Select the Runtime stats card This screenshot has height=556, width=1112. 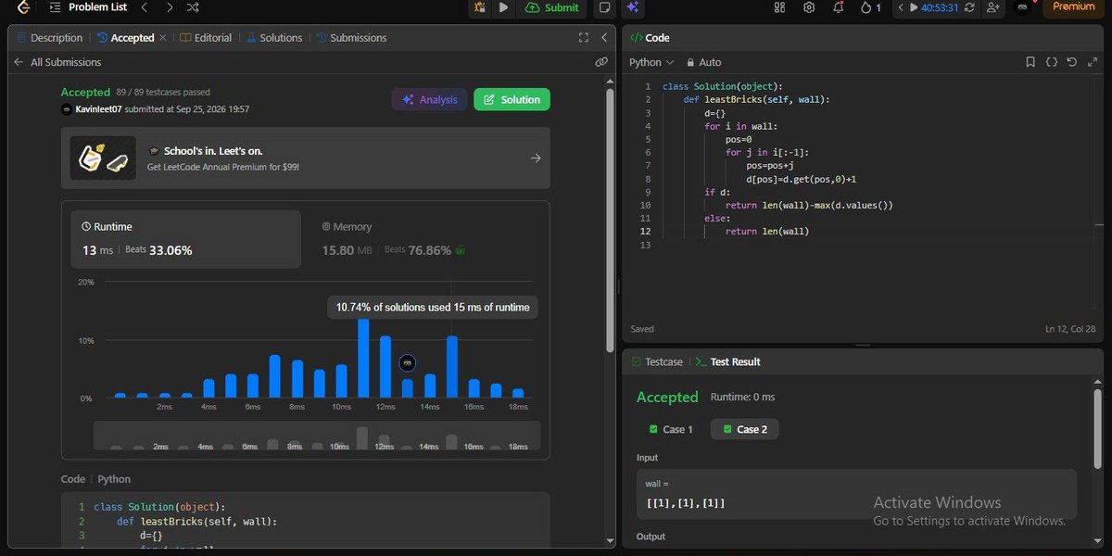click(186, 239)
